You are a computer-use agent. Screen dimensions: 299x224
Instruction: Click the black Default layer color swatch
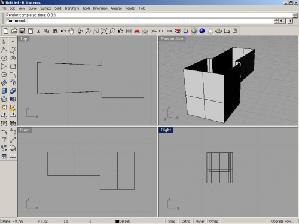click(117, 222)
